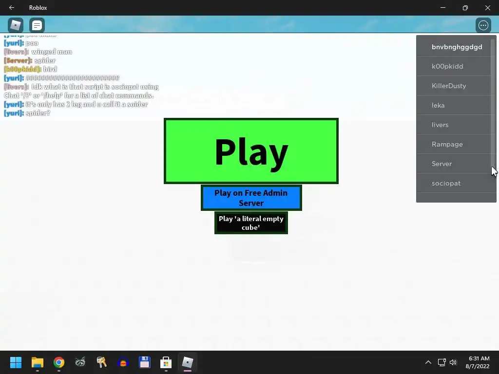Open the Roblox menu icon
499x374 pixels.
(x=16, y=25)
